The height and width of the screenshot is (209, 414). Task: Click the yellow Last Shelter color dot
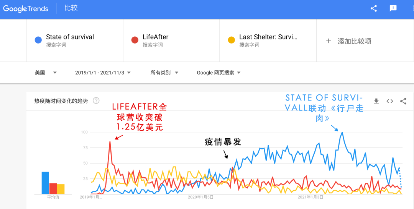[x=231, y=40]
